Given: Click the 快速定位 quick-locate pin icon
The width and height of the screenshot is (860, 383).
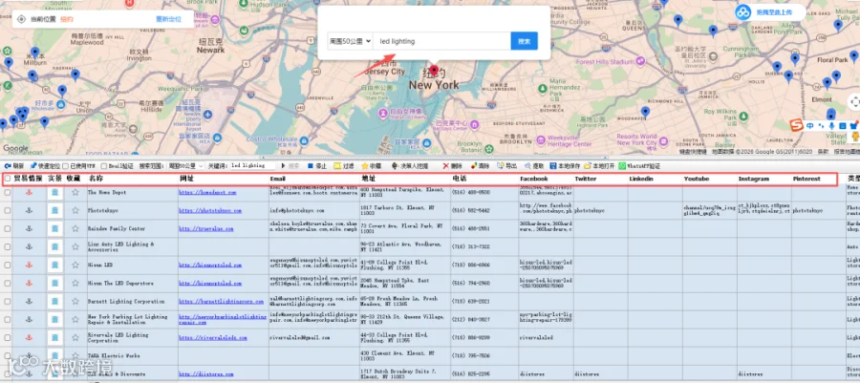Looking at the screenshot, I should coord(32,165).
